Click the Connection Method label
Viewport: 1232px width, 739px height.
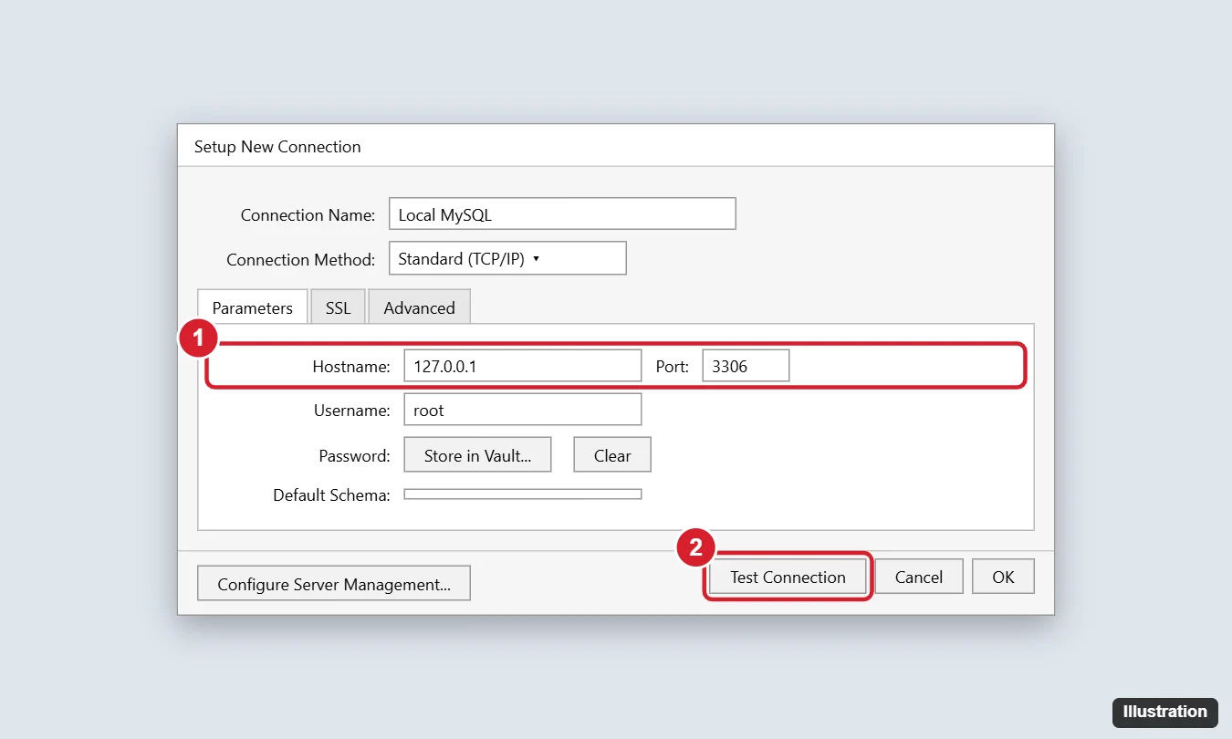(300, 260)
